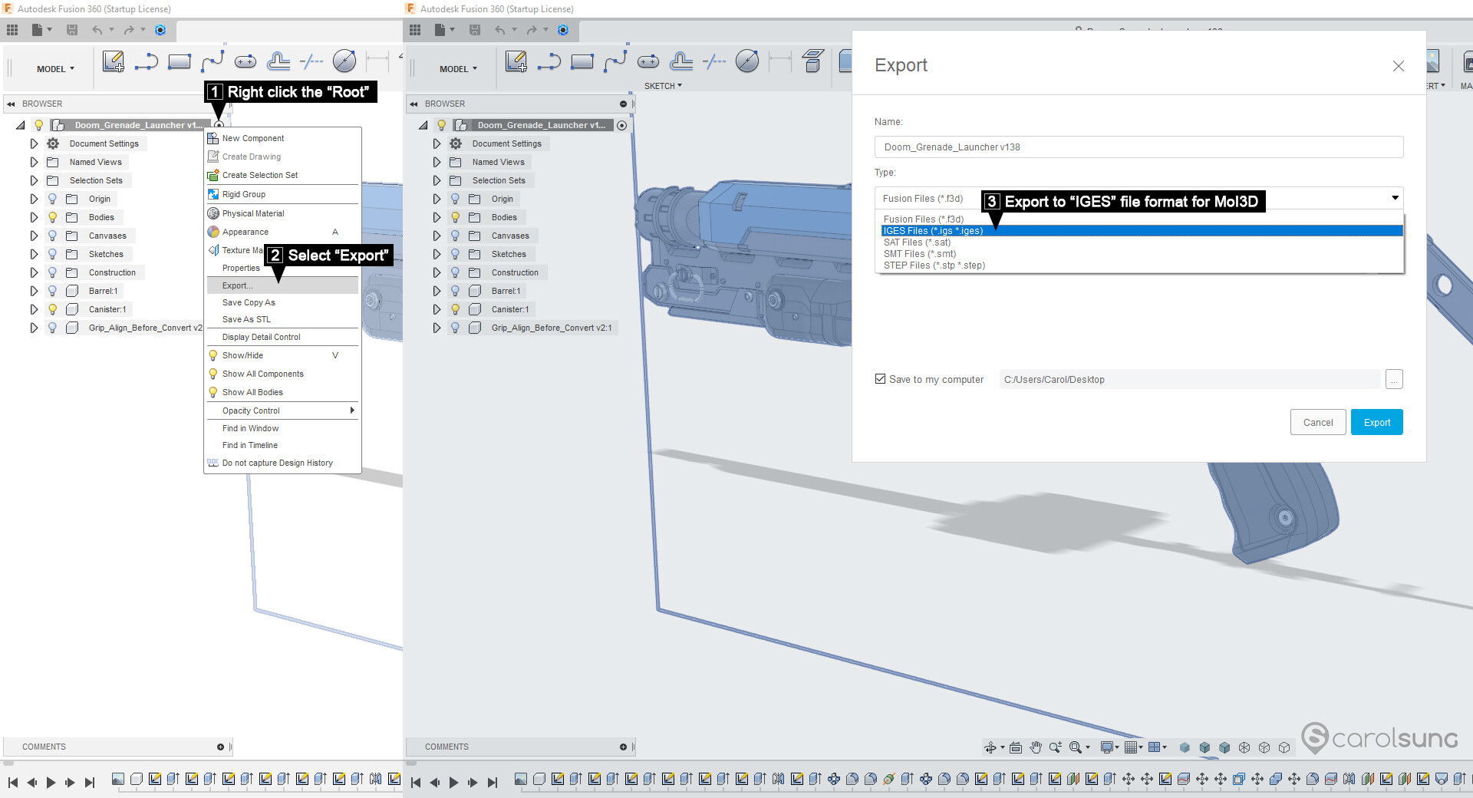Expand Construction folder in right browser
The height and width of the screenshot is (798, 1473).
click(x=437, y=272)
